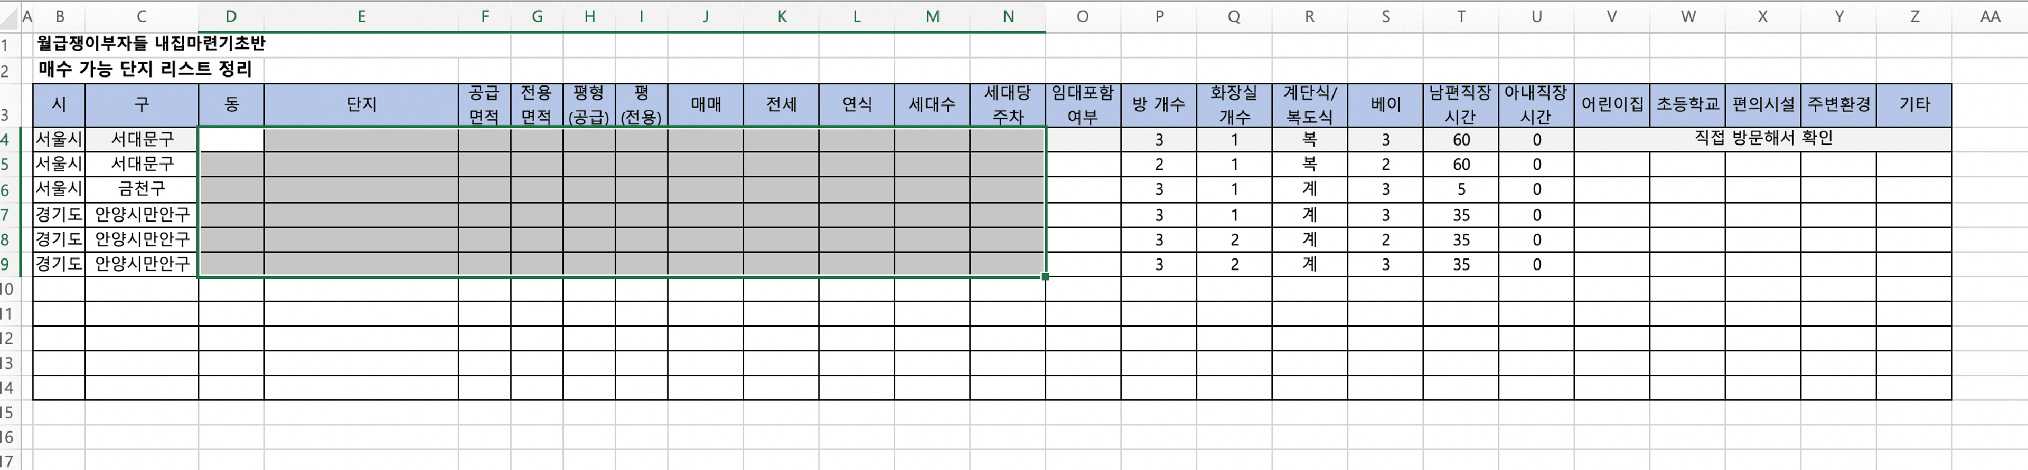Select column D header
The height and width of the screenshot is (470, 2028).
(231, 16)
